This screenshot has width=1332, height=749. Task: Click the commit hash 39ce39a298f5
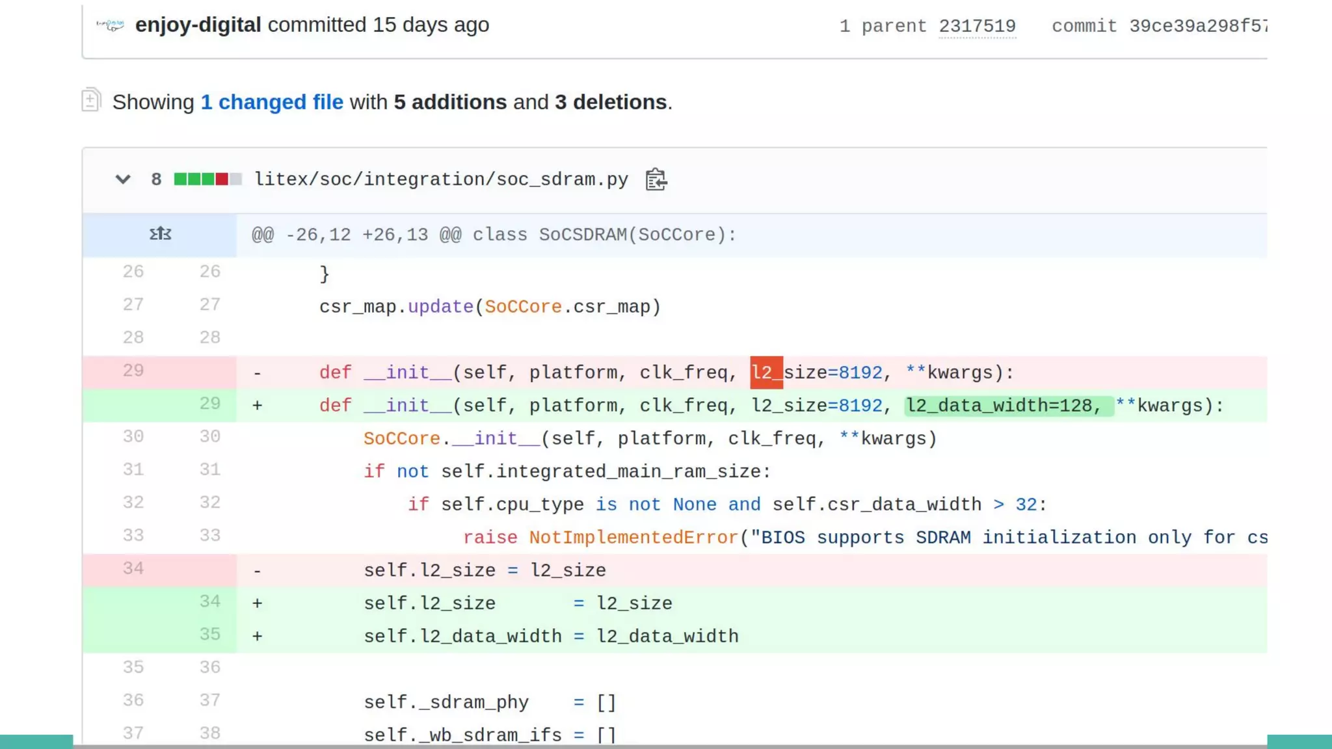tap(1198, 26)
